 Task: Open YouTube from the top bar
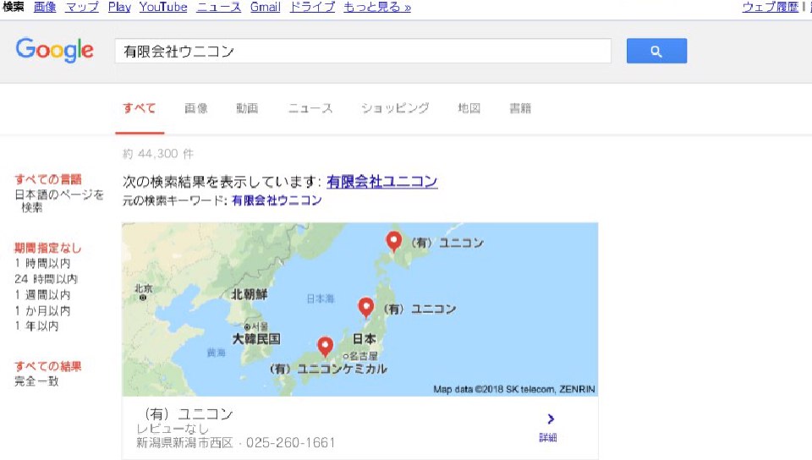click(163, 7)
